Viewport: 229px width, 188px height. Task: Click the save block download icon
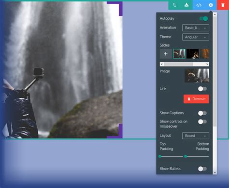[186, 5]
